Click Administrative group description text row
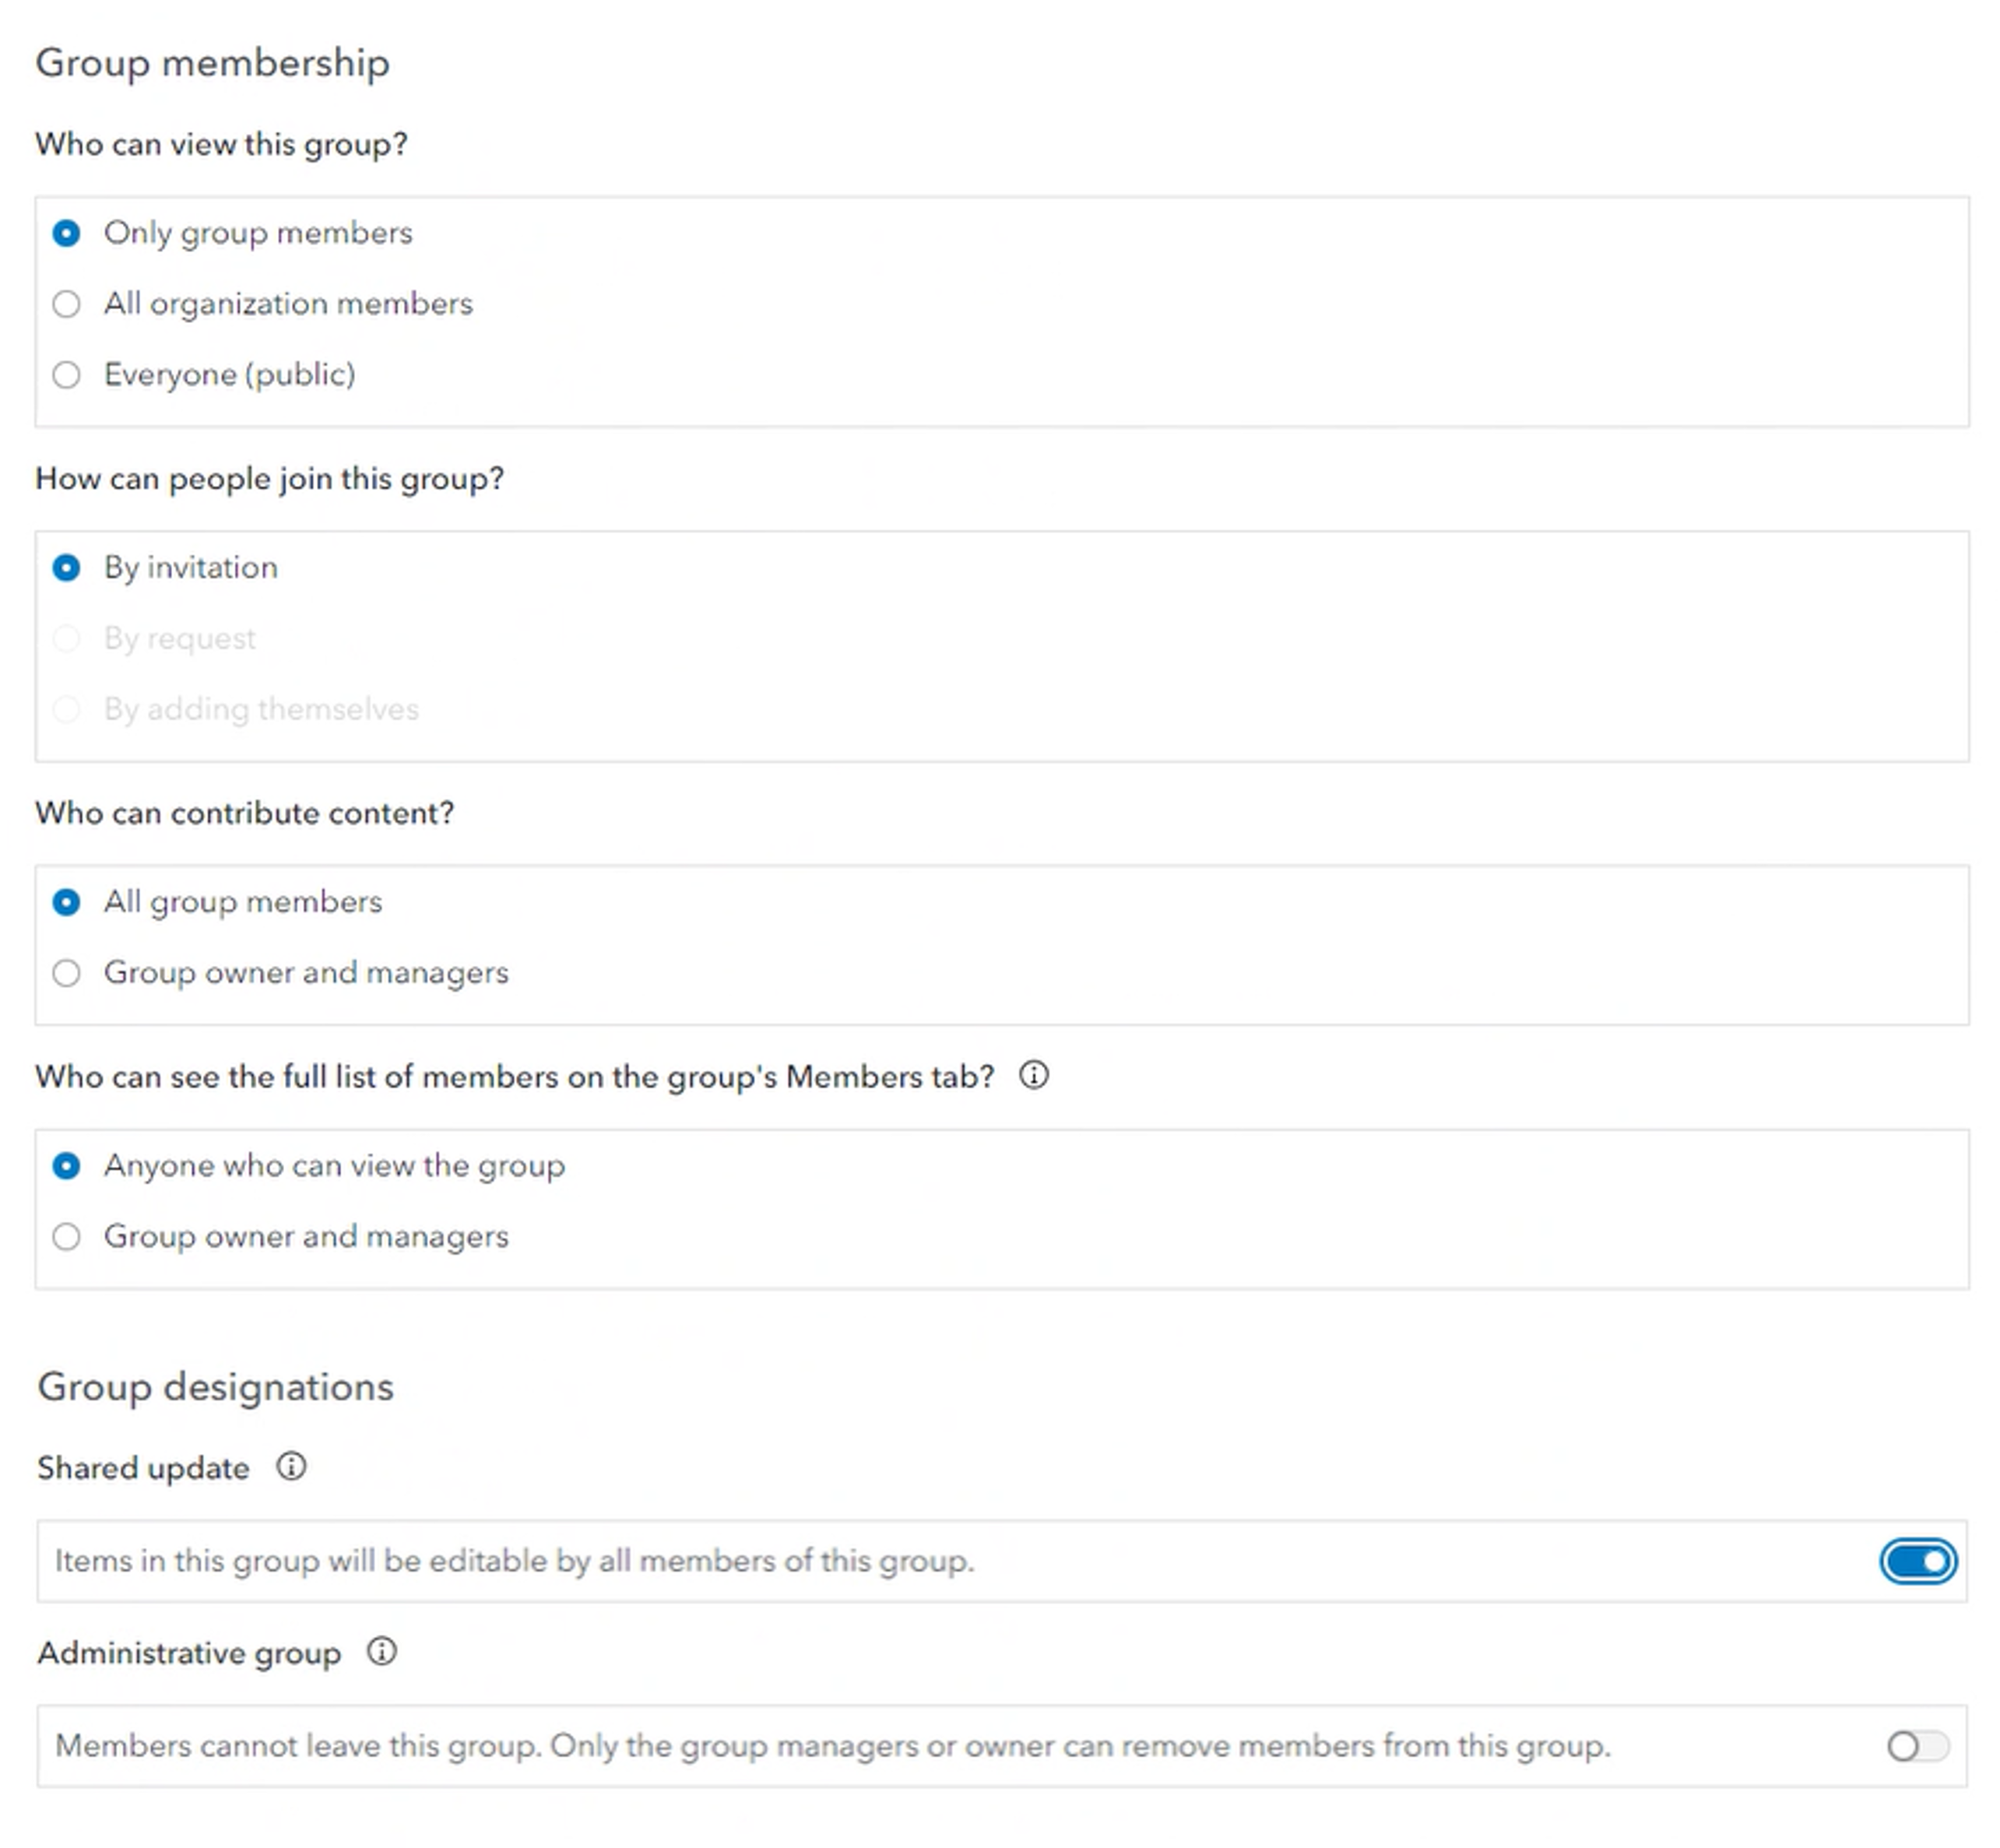2000x1848 pixels. [832, 1746]
